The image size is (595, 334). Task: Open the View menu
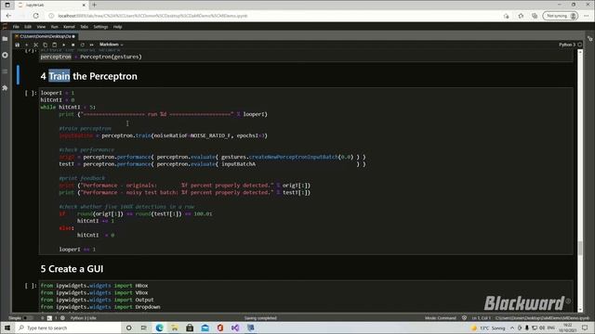(41, 27)
